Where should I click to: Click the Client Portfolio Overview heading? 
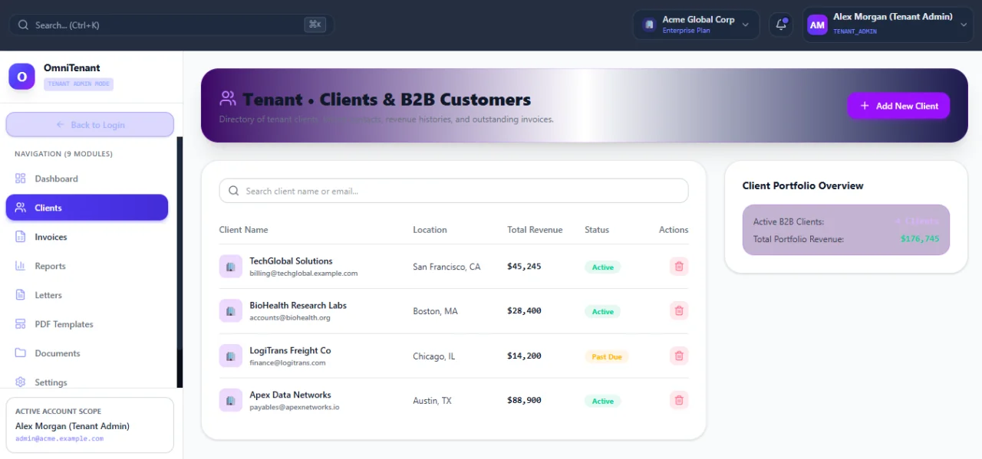tap(802, 185)
